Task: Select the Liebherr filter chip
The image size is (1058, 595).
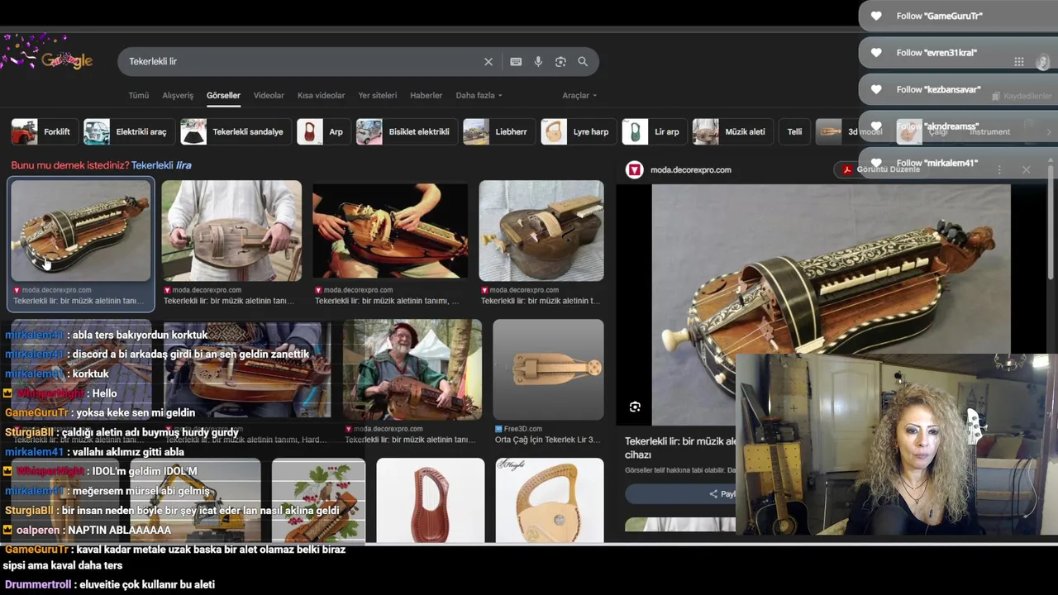Action: [x=498, y=131]
